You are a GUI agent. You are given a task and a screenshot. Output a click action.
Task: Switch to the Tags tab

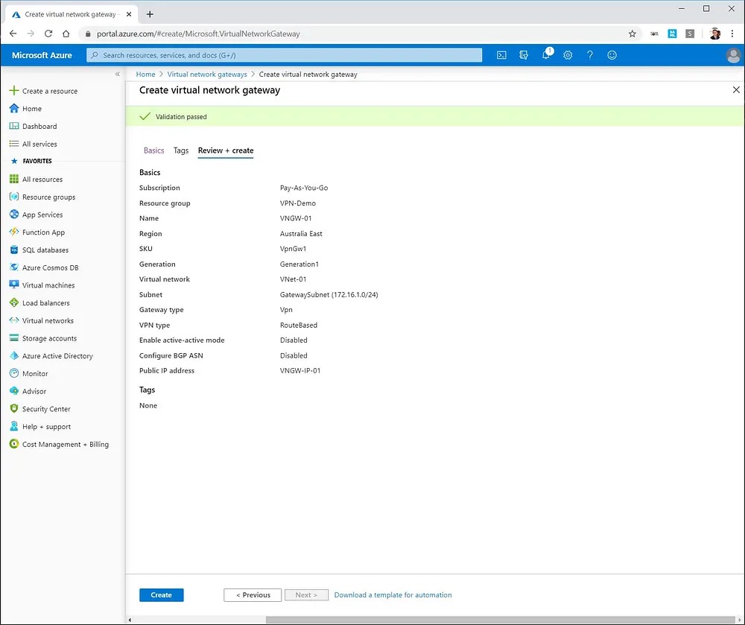pyautogui.click(x=181, y=150)
